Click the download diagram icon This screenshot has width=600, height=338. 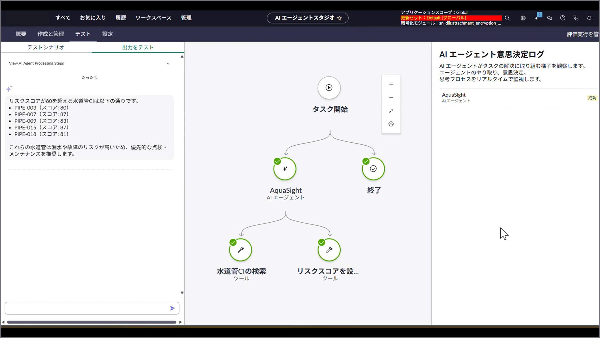coord(391,124)
